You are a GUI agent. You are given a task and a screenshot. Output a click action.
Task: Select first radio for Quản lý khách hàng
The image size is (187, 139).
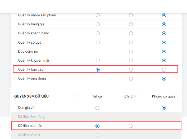coord(98,33)
